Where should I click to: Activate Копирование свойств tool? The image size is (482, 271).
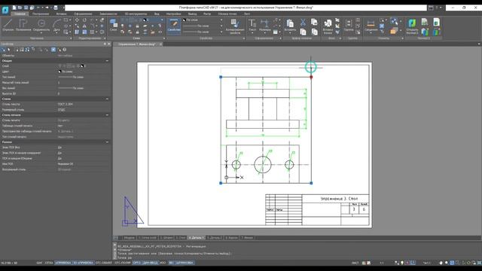235,26
